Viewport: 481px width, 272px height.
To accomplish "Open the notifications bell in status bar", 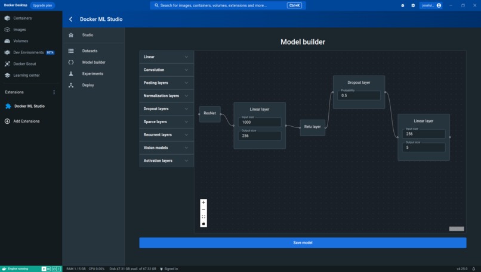I will pyautogui.click(x=474, y=269).
